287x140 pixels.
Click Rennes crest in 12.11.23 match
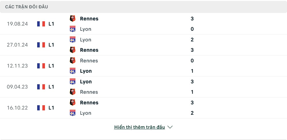(x=73, y=61)
